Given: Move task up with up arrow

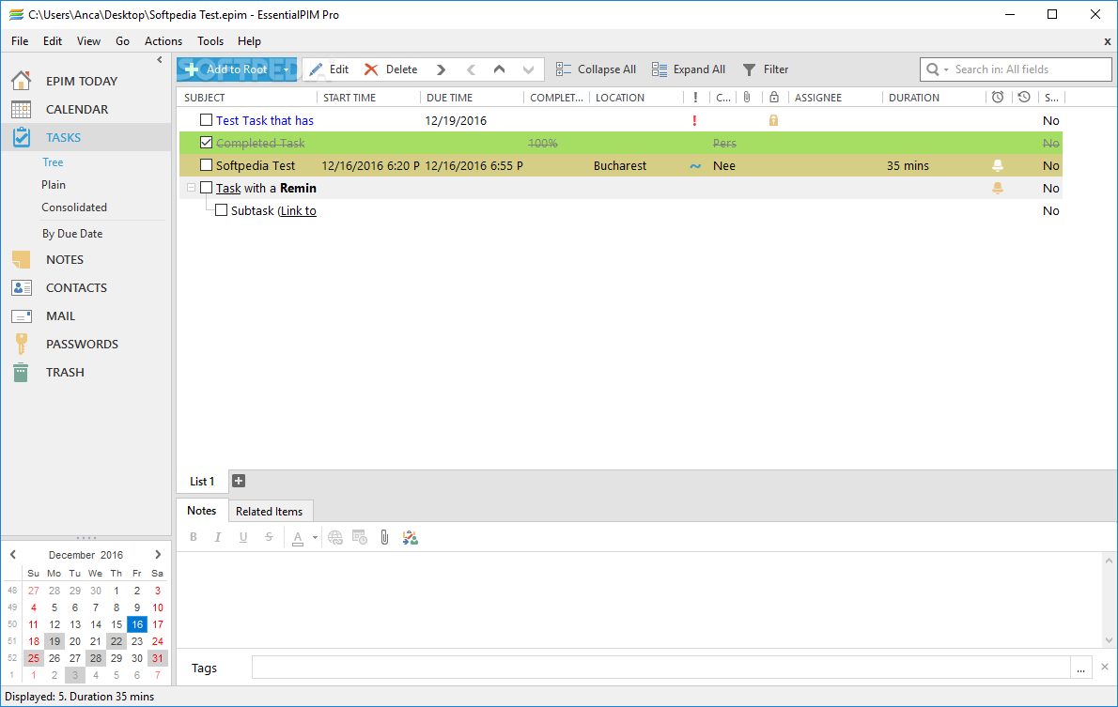Looking at the screenshot, I should [x=499, y=69].
